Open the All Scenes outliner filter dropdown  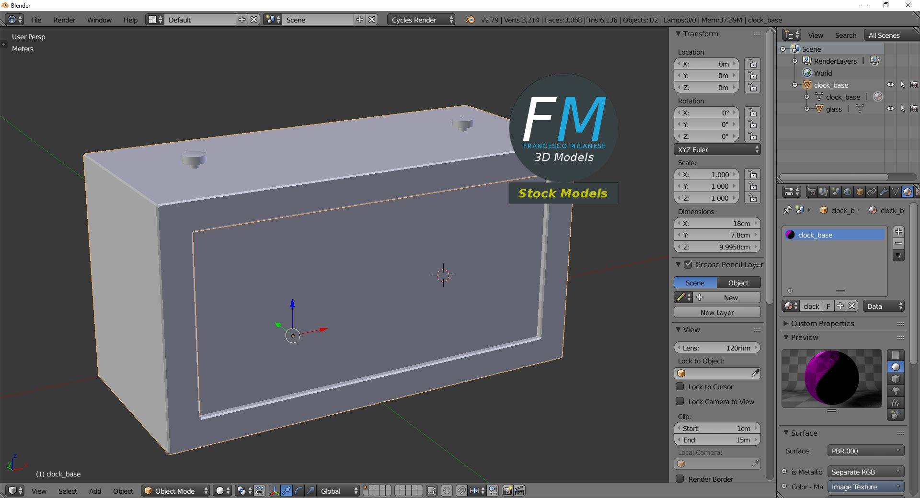[x=892, y=35]
